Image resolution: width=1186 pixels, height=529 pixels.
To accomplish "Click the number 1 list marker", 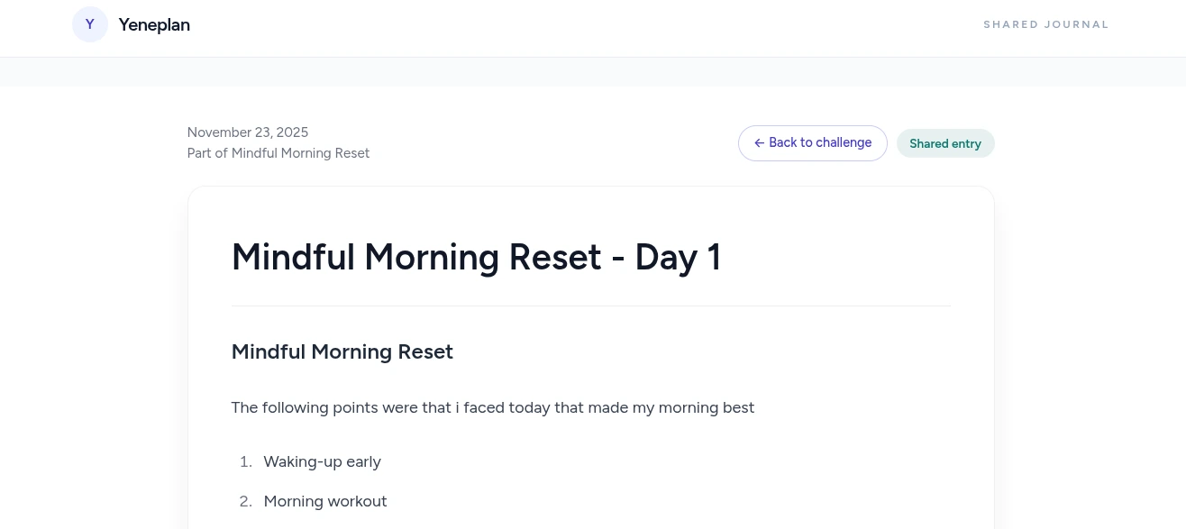I will [245, 461].
